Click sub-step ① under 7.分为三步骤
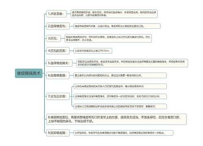The image size is (203, 146). tap(120, 86)
